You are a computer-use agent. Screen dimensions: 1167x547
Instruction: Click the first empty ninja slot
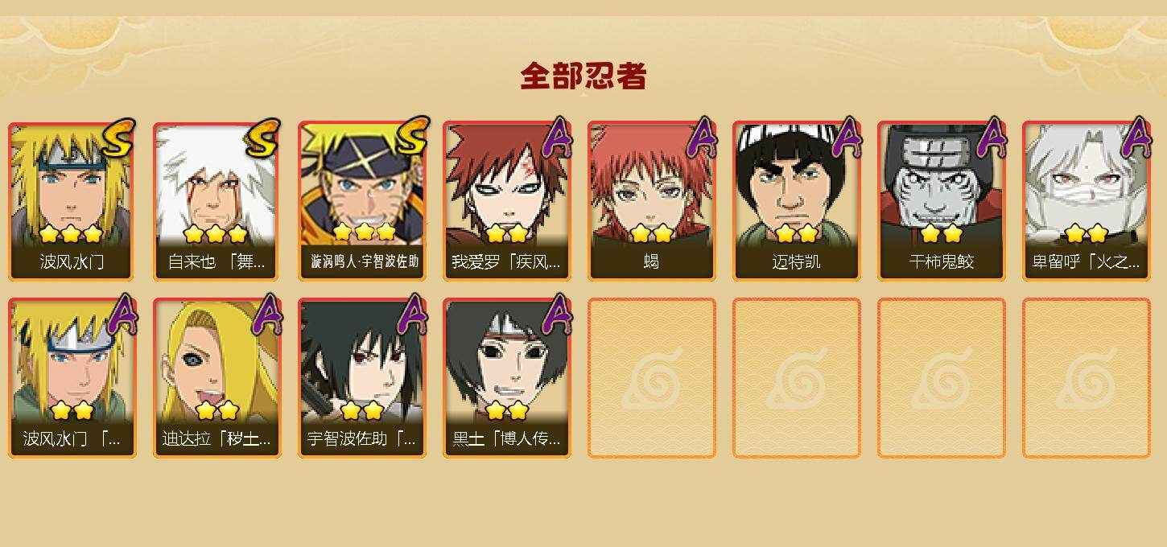pyautogui.click(x=651, y=378)
